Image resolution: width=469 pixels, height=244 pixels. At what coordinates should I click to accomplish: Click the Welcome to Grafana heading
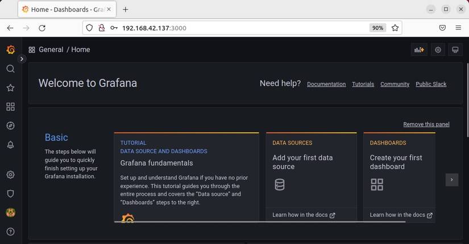tap(88, 83)
